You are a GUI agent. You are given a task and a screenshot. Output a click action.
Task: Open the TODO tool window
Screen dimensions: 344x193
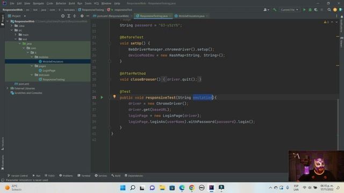pos(49,175)
